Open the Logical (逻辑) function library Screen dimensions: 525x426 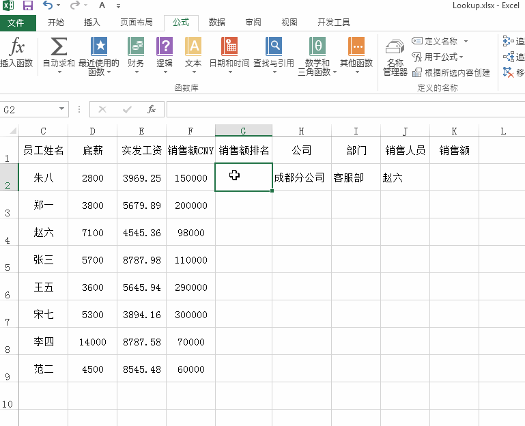tap(165, 55)
